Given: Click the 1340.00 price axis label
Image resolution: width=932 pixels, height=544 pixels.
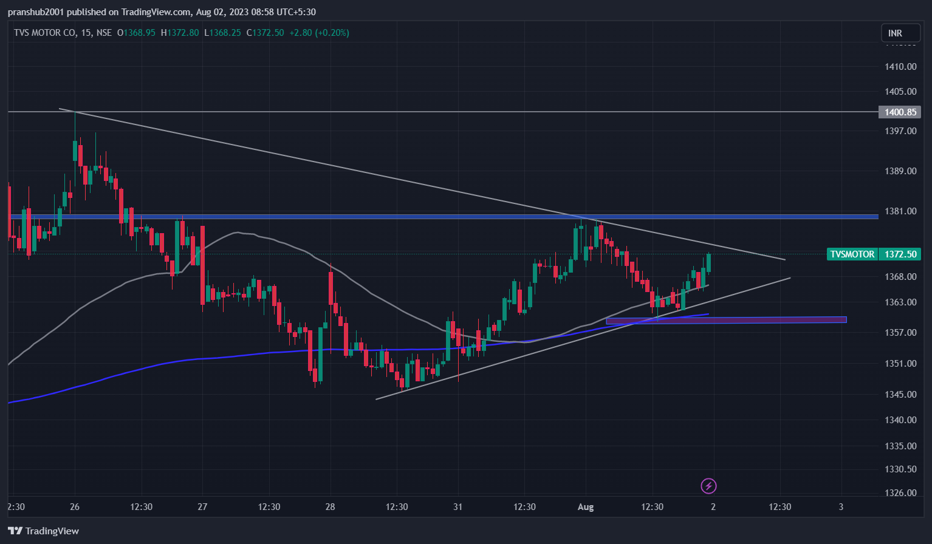Looking at the screenshot, I should 900,420.
